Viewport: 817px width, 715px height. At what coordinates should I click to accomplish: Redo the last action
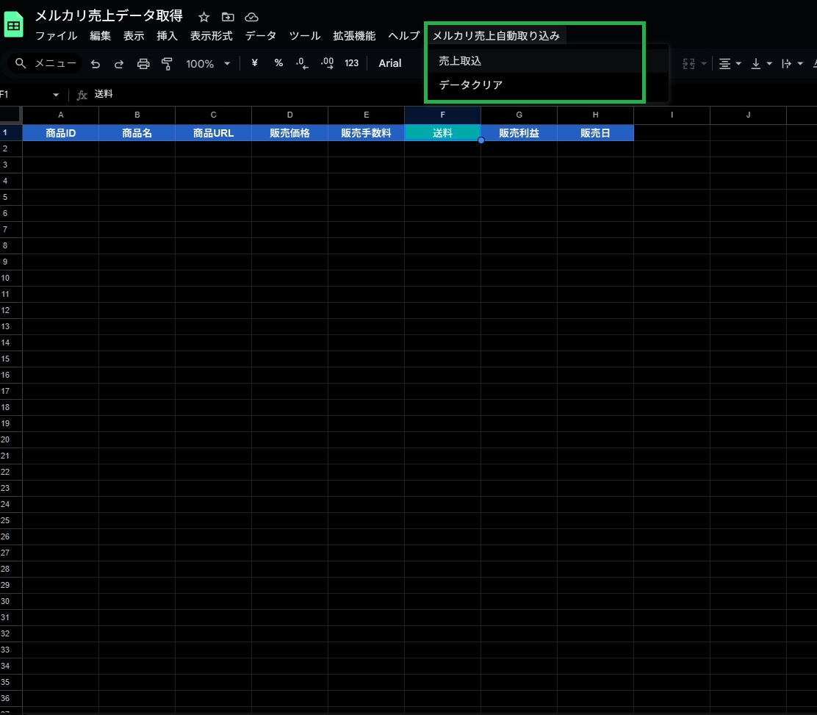(119, 64)
